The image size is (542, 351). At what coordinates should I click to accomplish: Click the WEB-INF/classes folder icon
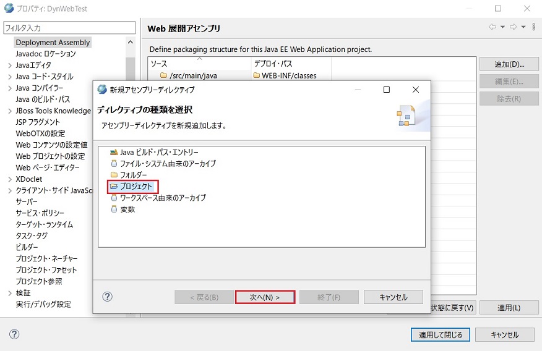pos(257,75)
